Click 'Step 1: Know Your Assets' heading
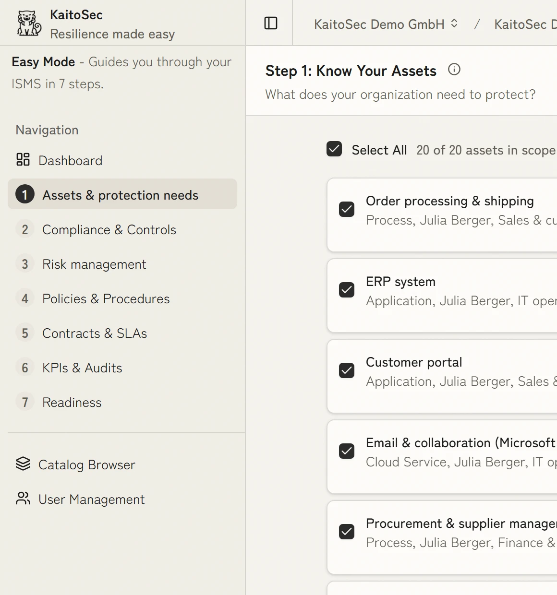Screen dimensions: 557x595 (x=351, y=71)
